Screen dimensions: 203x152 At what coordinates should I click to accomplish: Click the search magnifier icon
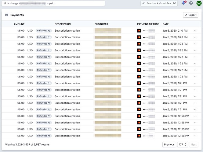(x=5, y=3)
